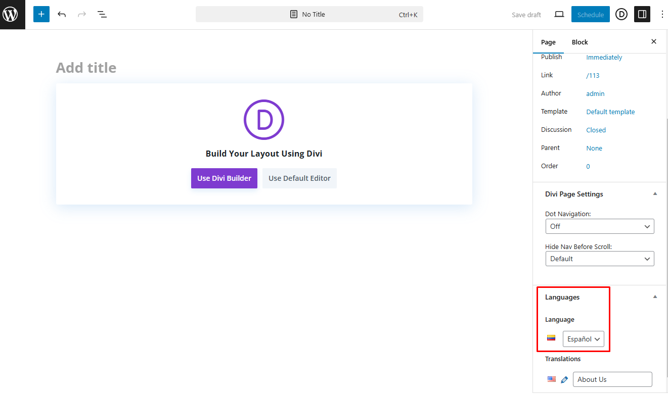Image resolution: width=668 pixels, height=396 pixels.
Task: Switch to the Block tab
Action: click(580, 42)
